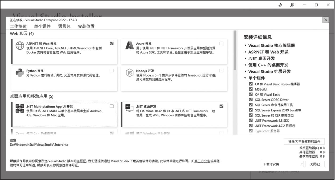Expand ASP.NET 和 Web 开发 details
The height and width of the screenshot is (180, 335).
coord(245,52)
